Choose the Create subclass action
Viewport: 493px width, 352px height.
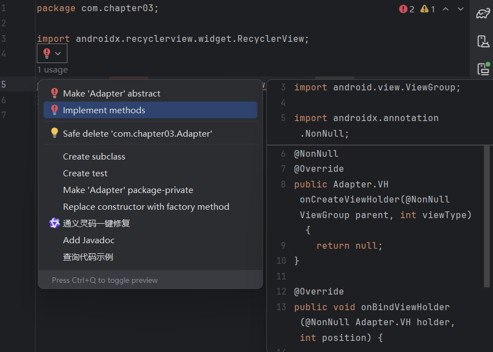94,156
